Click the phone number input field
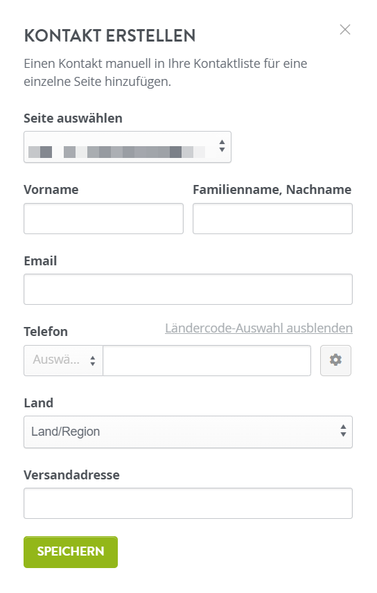The image size is (377, 593). 207,360
